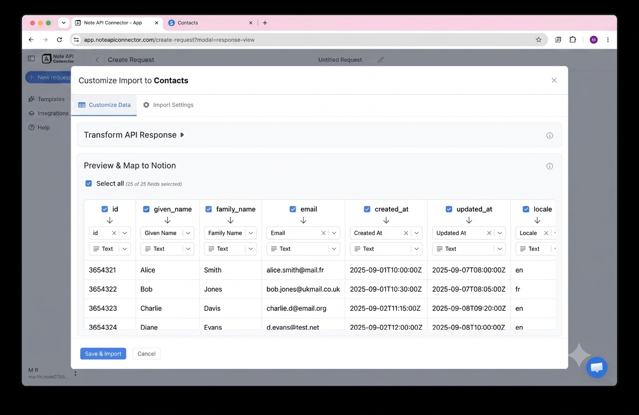Clear the Created At property mapping

click(406, 233)
